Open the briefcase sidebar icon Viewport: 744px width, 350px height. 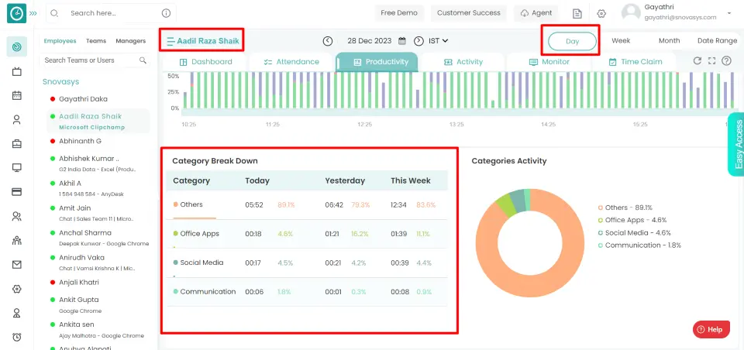(x=16, y=144)
